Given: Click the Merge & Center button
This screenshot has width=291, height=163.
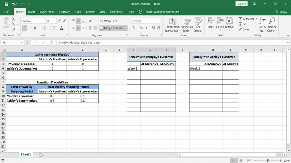Looking at the screenshot, I should 112,28.
